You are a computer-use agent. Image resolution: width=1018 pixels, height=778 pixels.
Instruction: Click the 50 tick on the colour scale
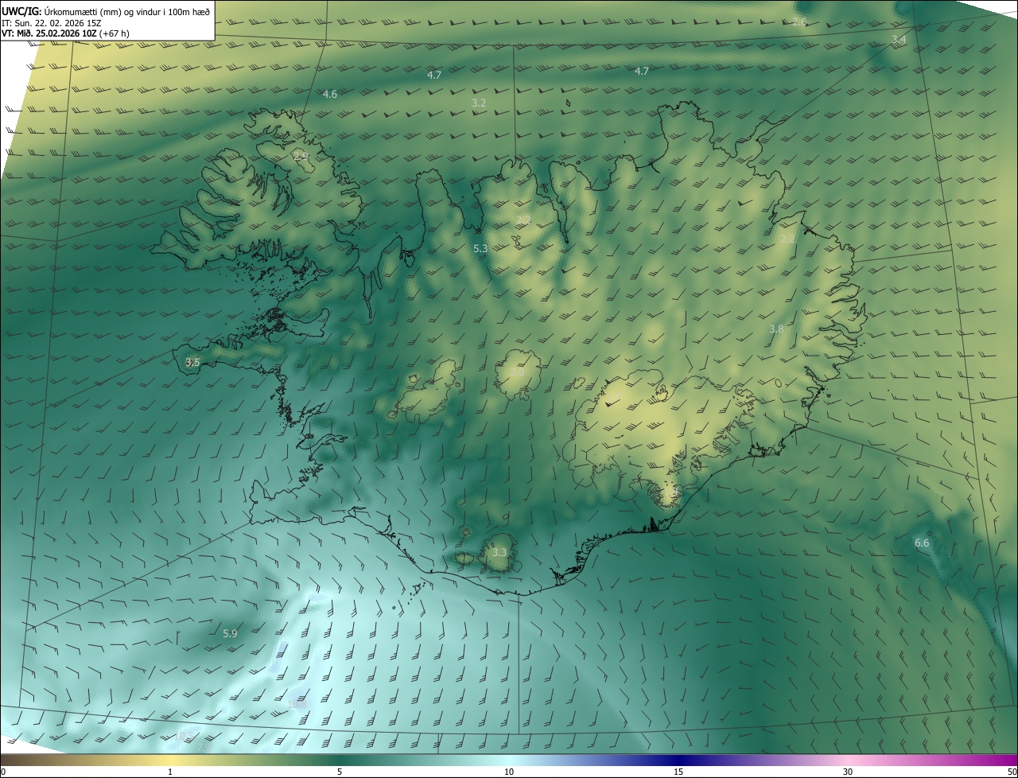[x=1011, y=772]
